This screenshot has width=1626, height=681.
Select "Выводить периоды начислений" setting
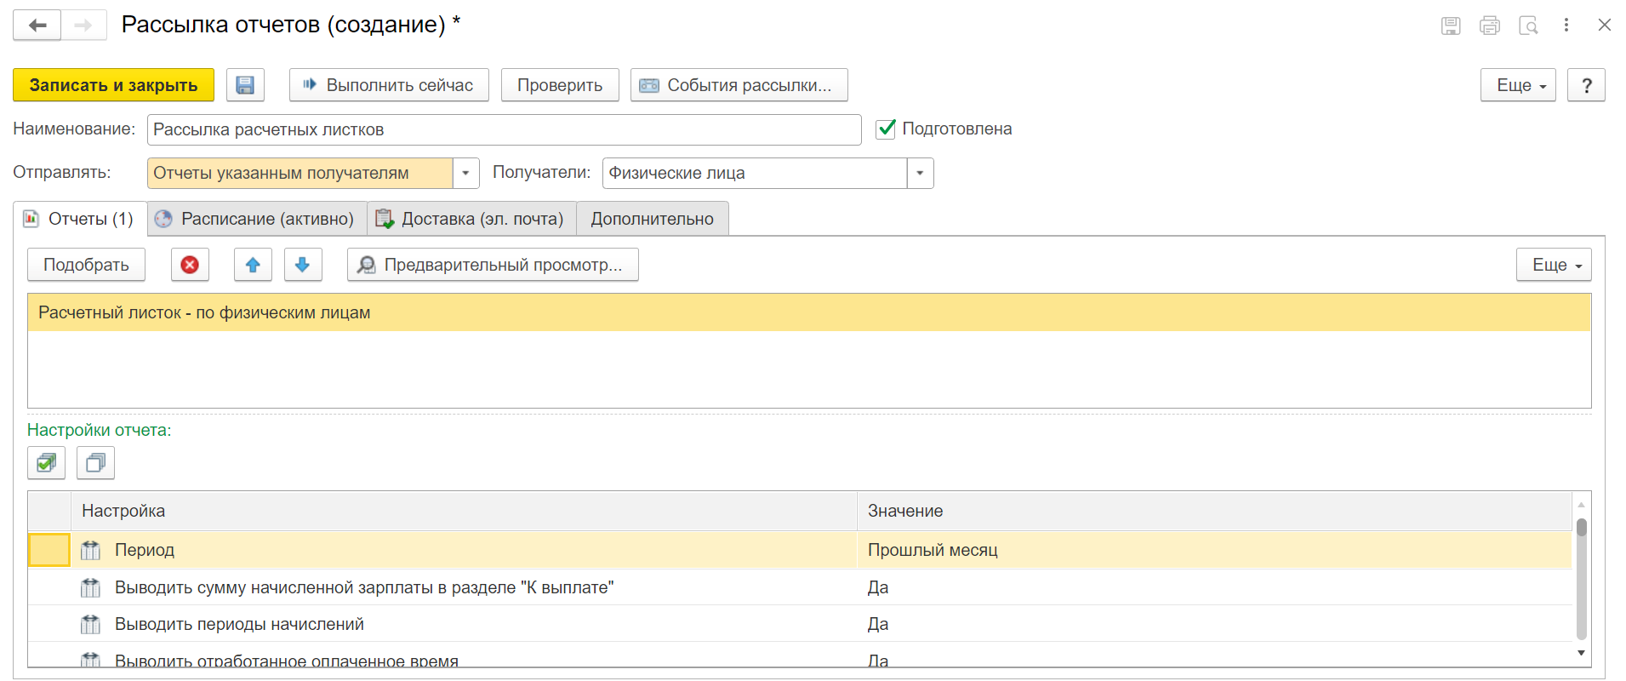click(x=239, y=624)
